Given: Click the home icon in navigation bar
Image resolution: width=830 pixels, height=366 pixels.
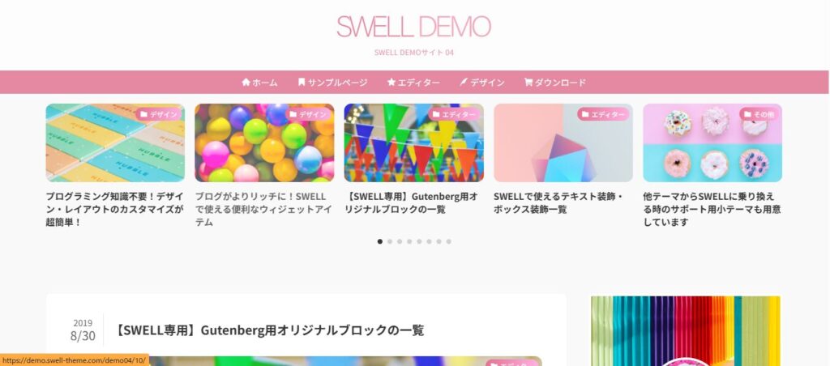Looking at the screenshot, I should click(x=246, y=82).
